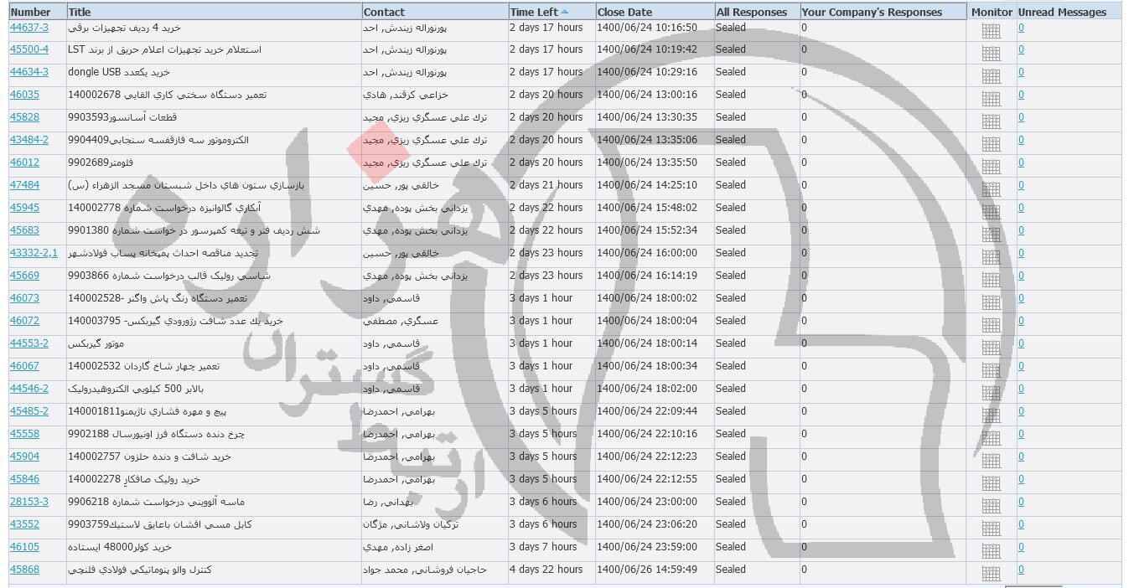This screenshot has width=1129, height=588.
Task: Open Monitor icon for negotiation 45683
Action: coord(991,234)
